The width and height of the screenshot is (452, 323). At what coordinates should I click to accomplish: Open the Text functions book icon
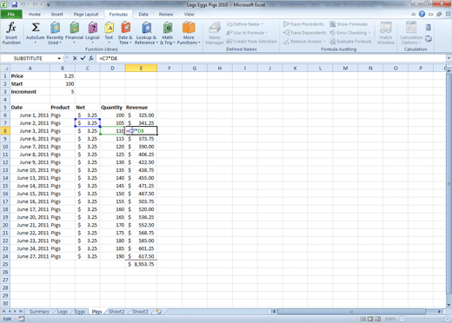pos(109,28)
